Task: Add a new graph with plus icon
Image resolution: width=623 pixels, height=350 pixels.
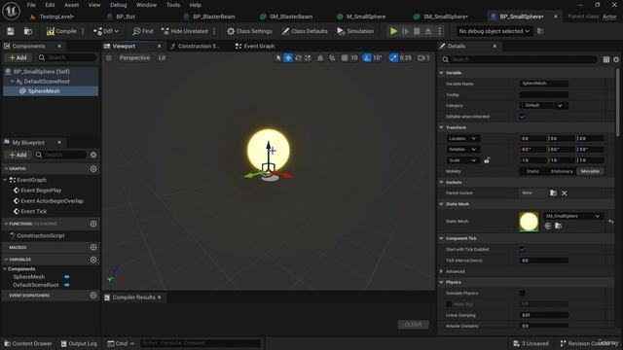Action: point(93,168)
